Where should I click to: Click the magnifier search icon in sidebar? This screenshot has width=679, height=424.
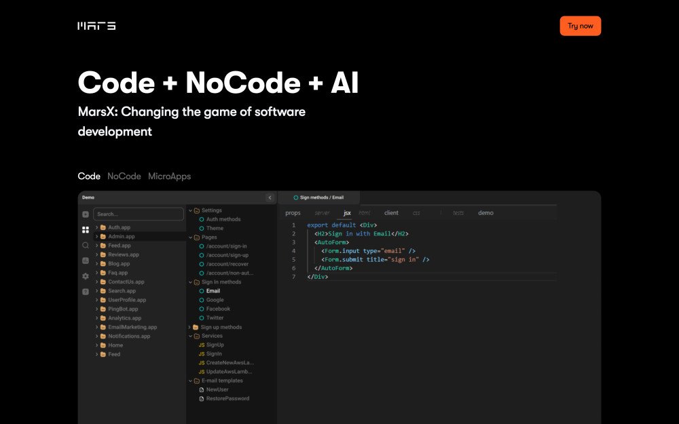click(x=86, y=245)
